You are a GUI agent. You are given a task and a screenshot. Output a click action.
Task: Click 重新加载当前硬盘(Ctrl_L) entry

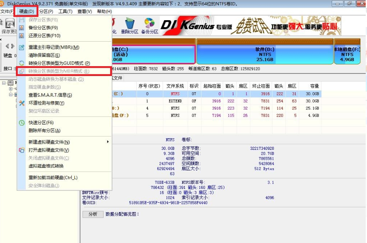53,178
